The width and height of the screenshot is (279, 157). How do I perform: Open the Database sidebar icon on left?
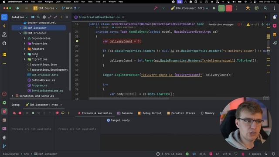tap(4, 55)
